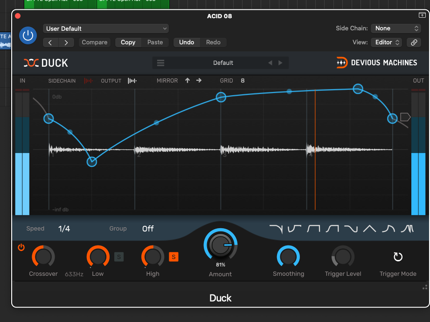This screenshot has width=430, height=322.
Task: Open the View mode Editor dropdown
Action: (x=387, y=42)
